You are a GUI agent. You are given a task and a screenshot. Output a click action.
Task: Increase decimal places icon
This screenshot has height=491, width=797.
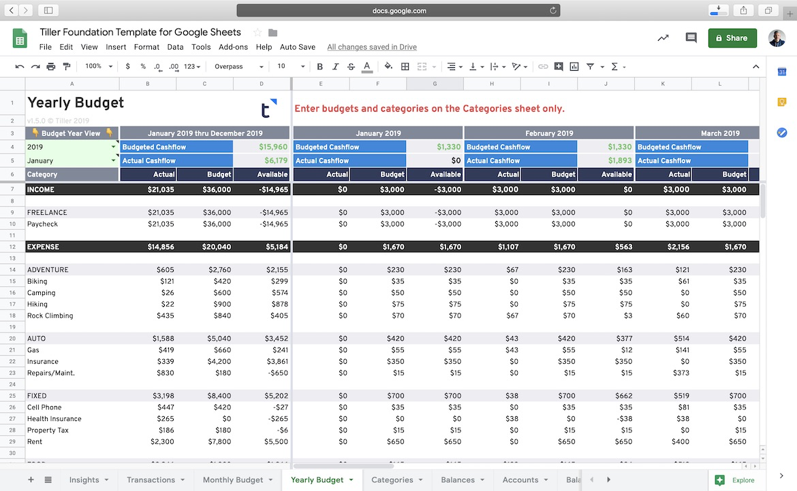(x=174, y=67)
